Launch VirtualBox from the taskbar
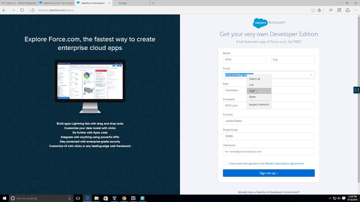This screenshot has width=360, height=202. coord(115,198)
